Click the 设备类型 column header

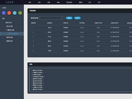click(49, 23)
